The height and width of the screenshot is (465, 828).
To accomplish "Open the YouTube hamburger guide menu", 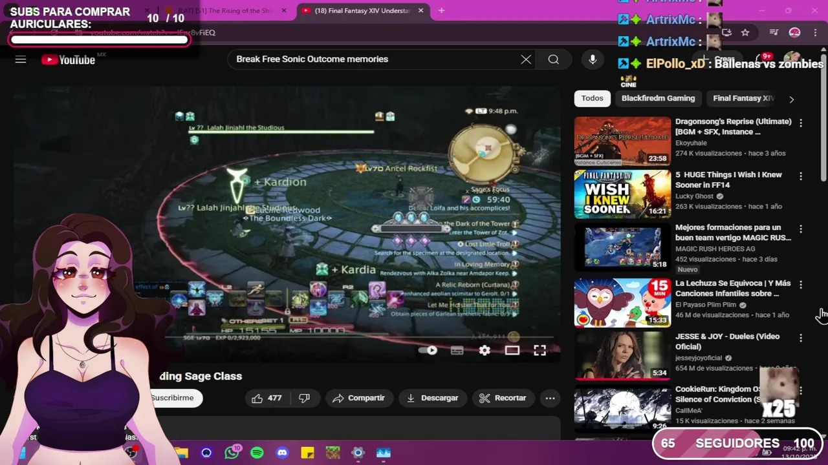I will point(21,59).
